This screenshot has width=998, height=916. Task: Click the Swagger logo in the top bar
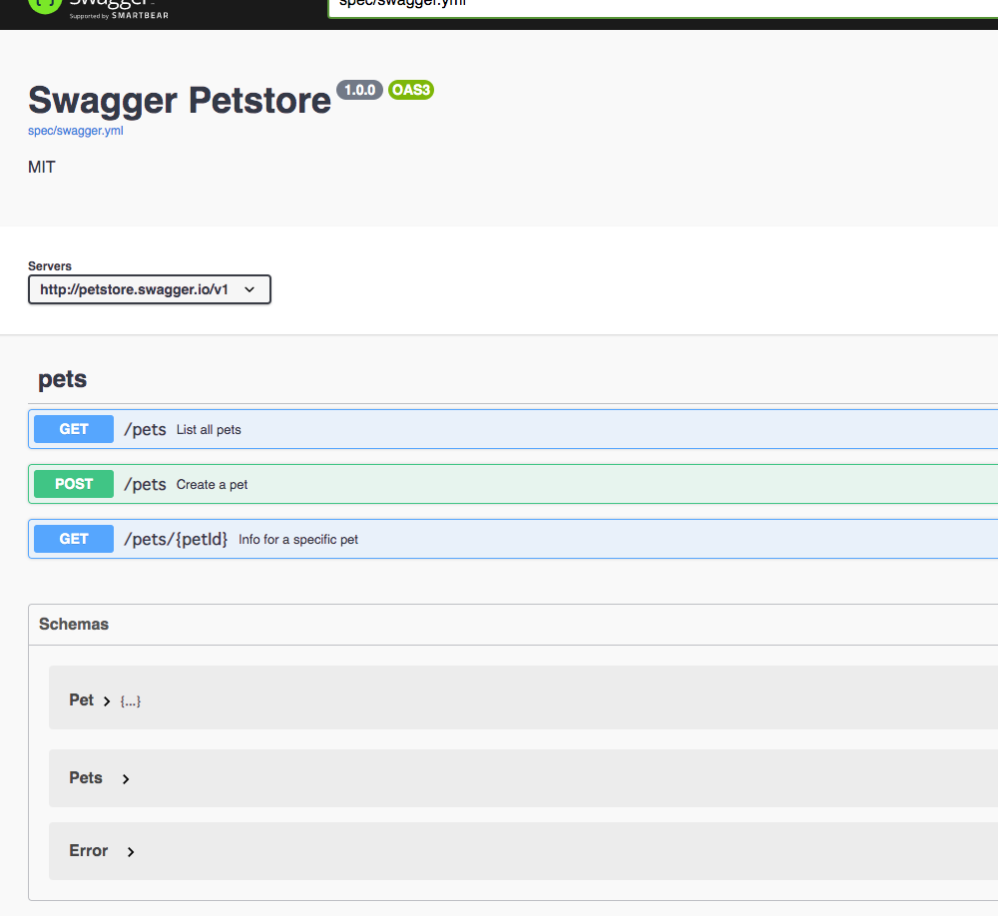(95, 8)
